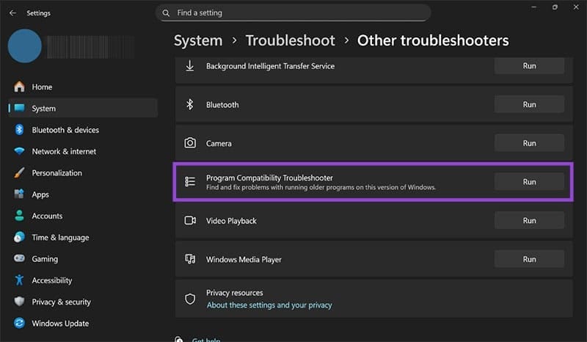Click the back arrow icon in Settings

(x=12, y=12)
